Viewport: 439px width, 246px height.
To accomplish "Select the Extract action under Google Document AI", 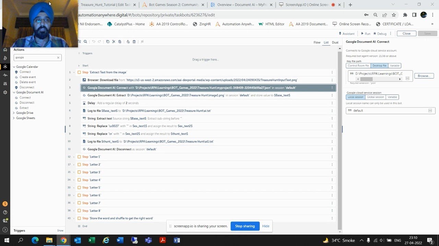I will [24, 108].
